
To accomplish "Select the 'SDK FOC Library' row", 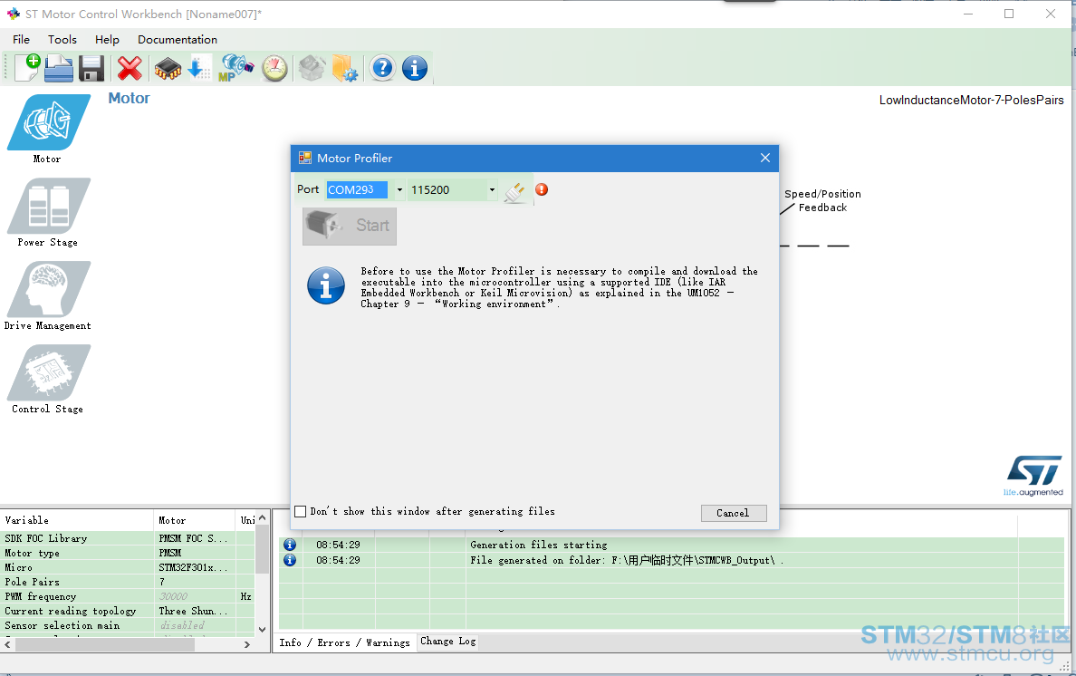I will (x=129, y=539).
